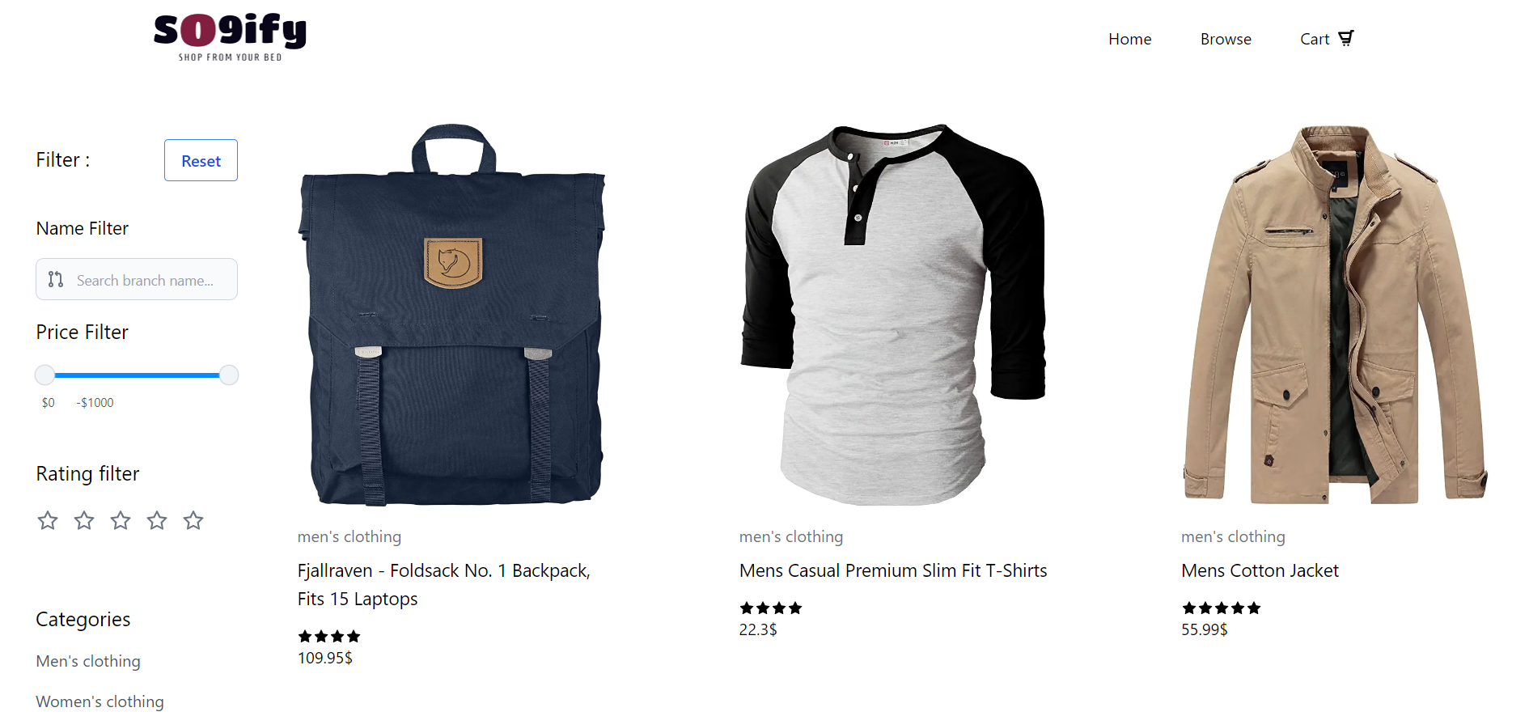Filter by Women's clothing category
Viewport: 1529px width, 716px height.
100,701
